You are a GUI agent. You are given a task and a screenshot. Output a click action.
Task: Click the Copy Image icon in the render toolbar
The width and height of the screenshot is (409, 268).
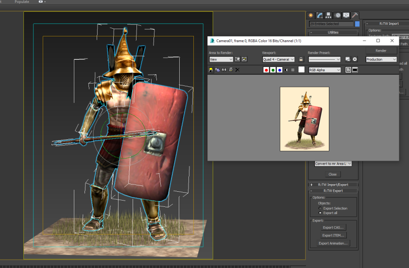218,70
